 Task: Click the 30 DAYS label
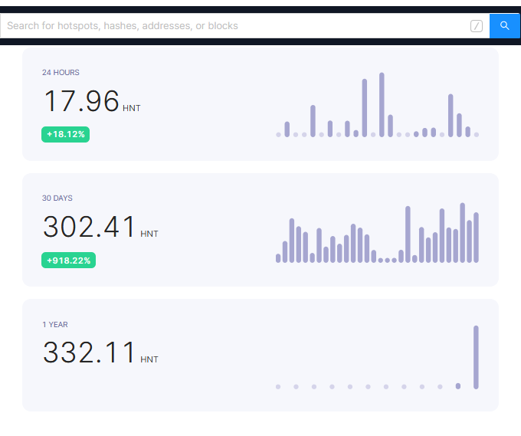tap(57, 198)
